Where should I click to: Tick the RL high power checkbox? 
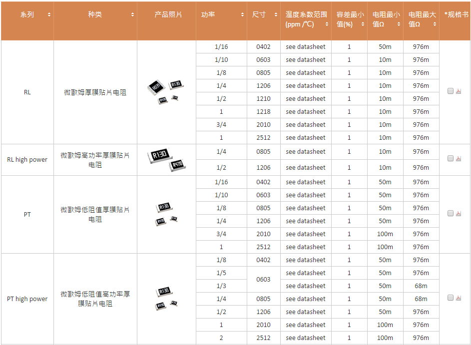(x=451, y=158)
